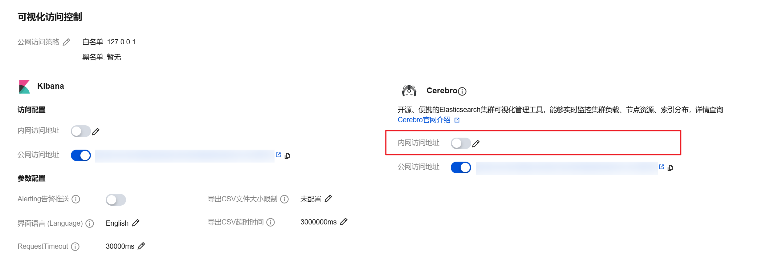Screen dimensions: 782x262
Task: Enable Cerebro 内网访问地址 switch
Action: (461, 143)
